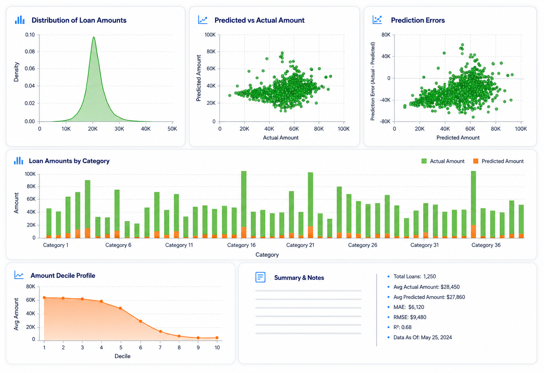Click the Avg Amount y-axis label
The height and width of the screenshot is (373, 544).
coord(16,314)
